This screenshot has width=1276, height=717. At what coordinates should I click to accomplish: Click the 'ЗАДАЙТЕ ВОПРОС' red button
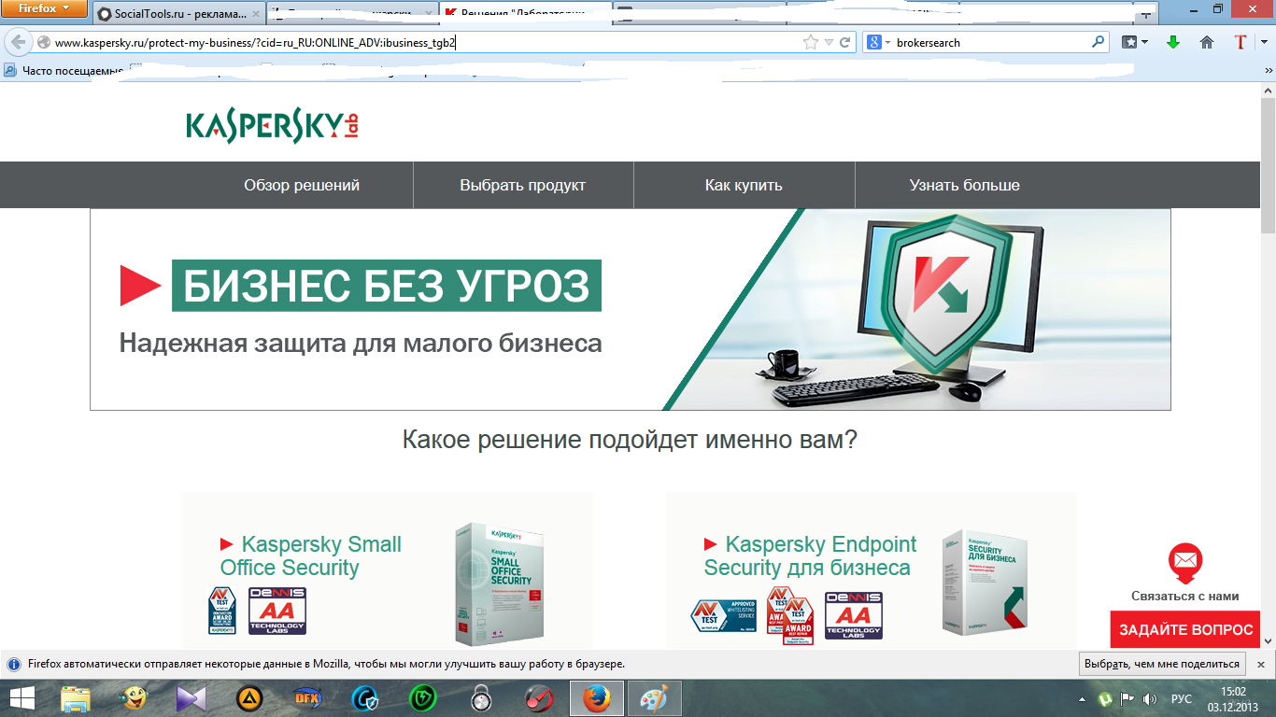pos(1185,629)
